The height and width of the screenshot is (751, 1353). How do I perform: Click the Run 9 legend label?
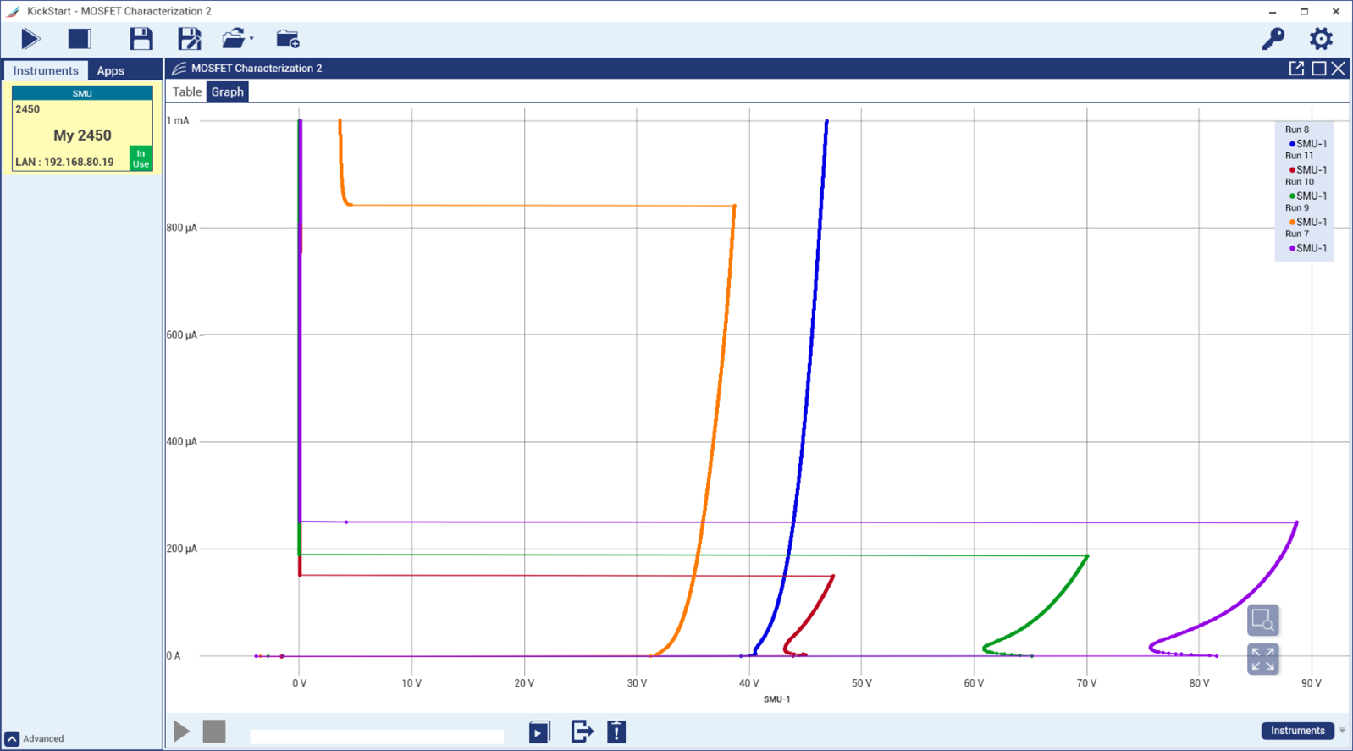tap(1297, 208)
